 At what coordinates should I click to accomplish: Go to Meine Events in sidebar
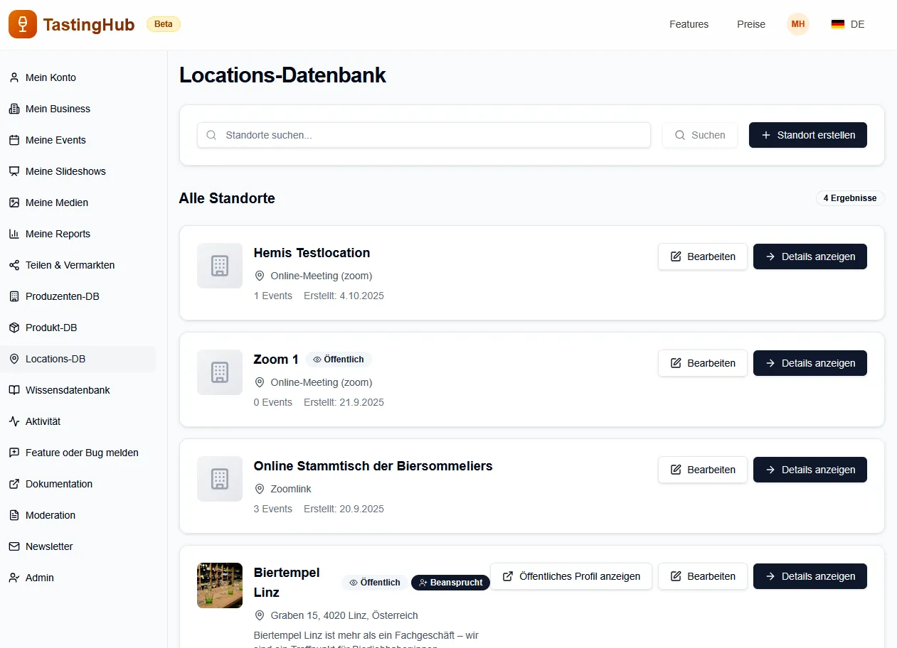55,140
